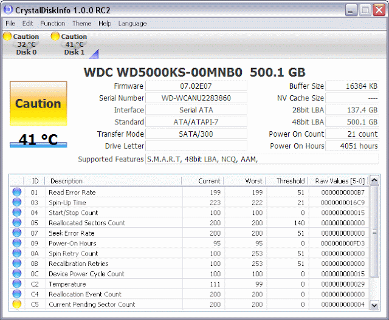Click blue status icon for Power-On Hours row

17,243
